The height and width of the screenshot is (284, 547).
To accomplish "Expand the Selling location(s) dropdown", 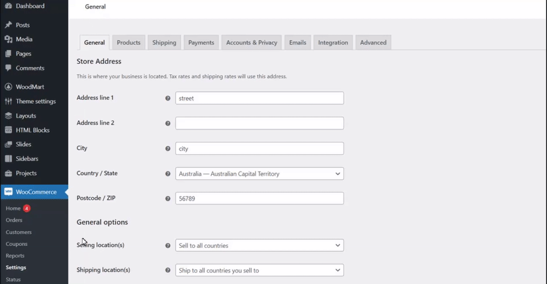I will (259, 246).
